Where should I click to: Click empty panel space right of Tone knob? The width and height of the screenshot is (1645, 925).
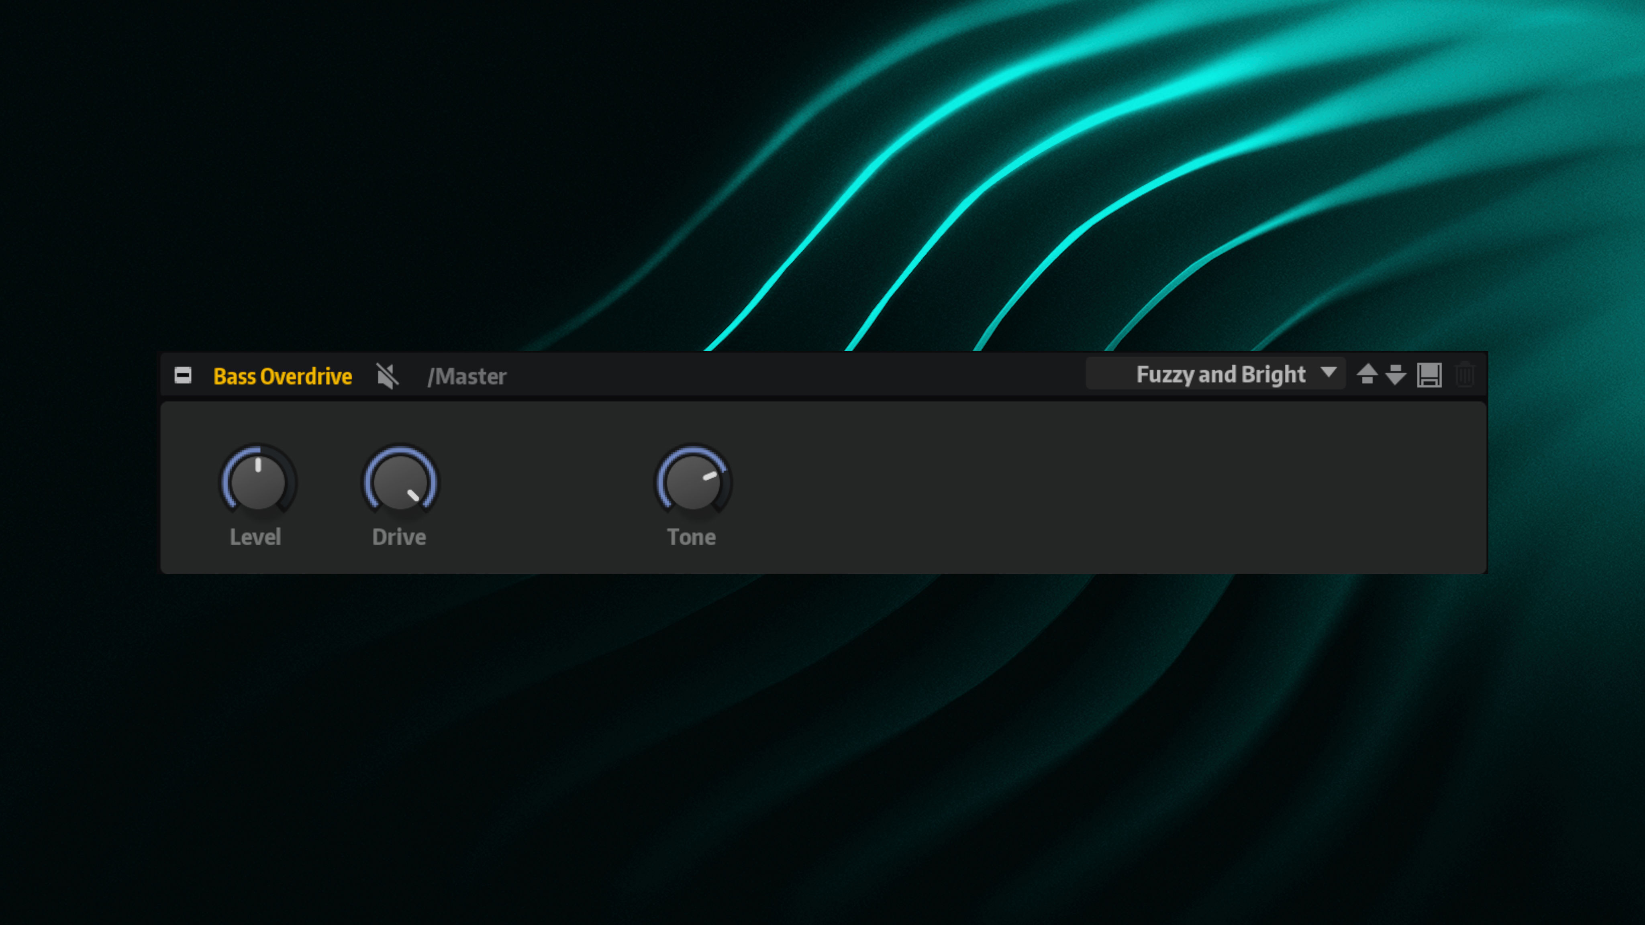click(x=1086, y=488)
